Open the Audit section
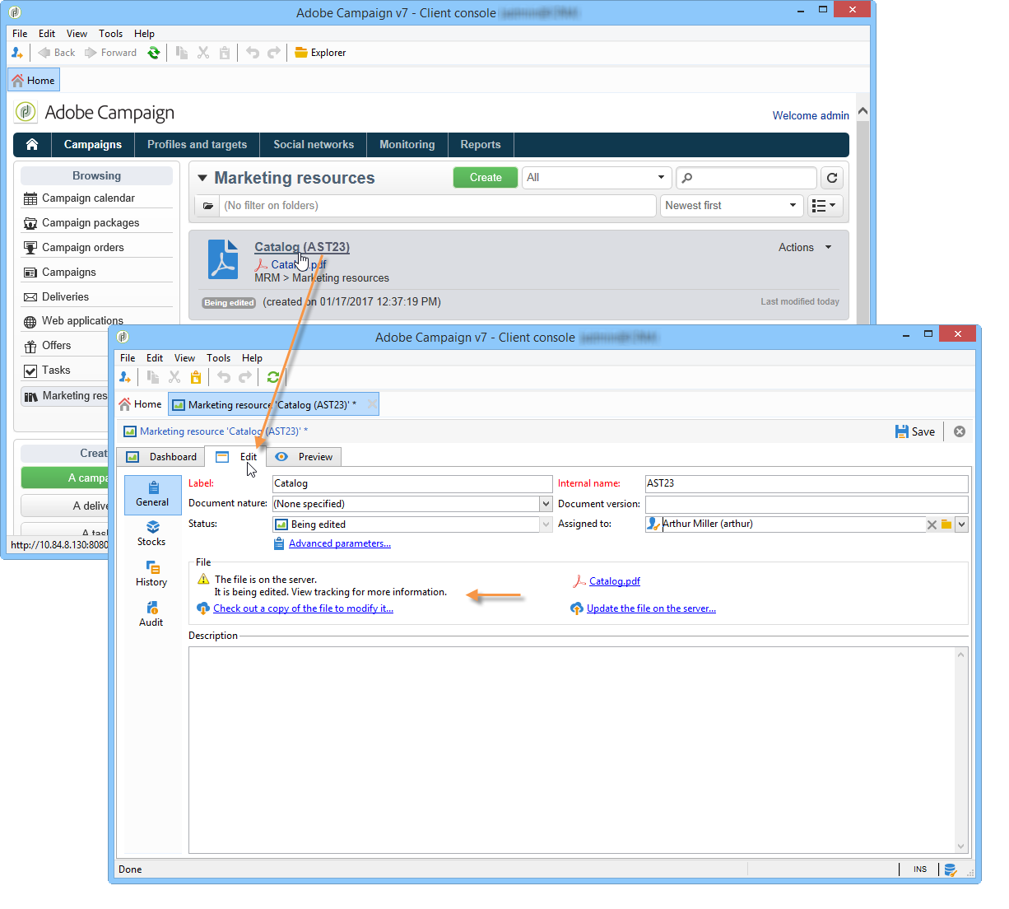Screen dimensions: 1009x909 click(152, 614)
